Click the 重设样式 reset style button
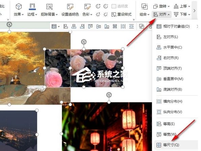201x151 pixels. [121, 14]
